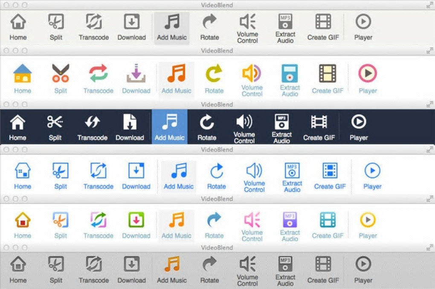This screenshot has width=435, height=289.
Task: Choose Add Music in the multicolor fifth toolbar
Action: pos(177,226)
